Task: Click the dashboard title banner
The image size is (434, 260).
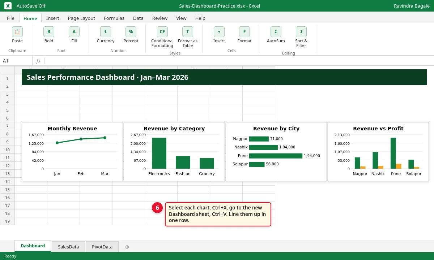Action: click(224, 77)
